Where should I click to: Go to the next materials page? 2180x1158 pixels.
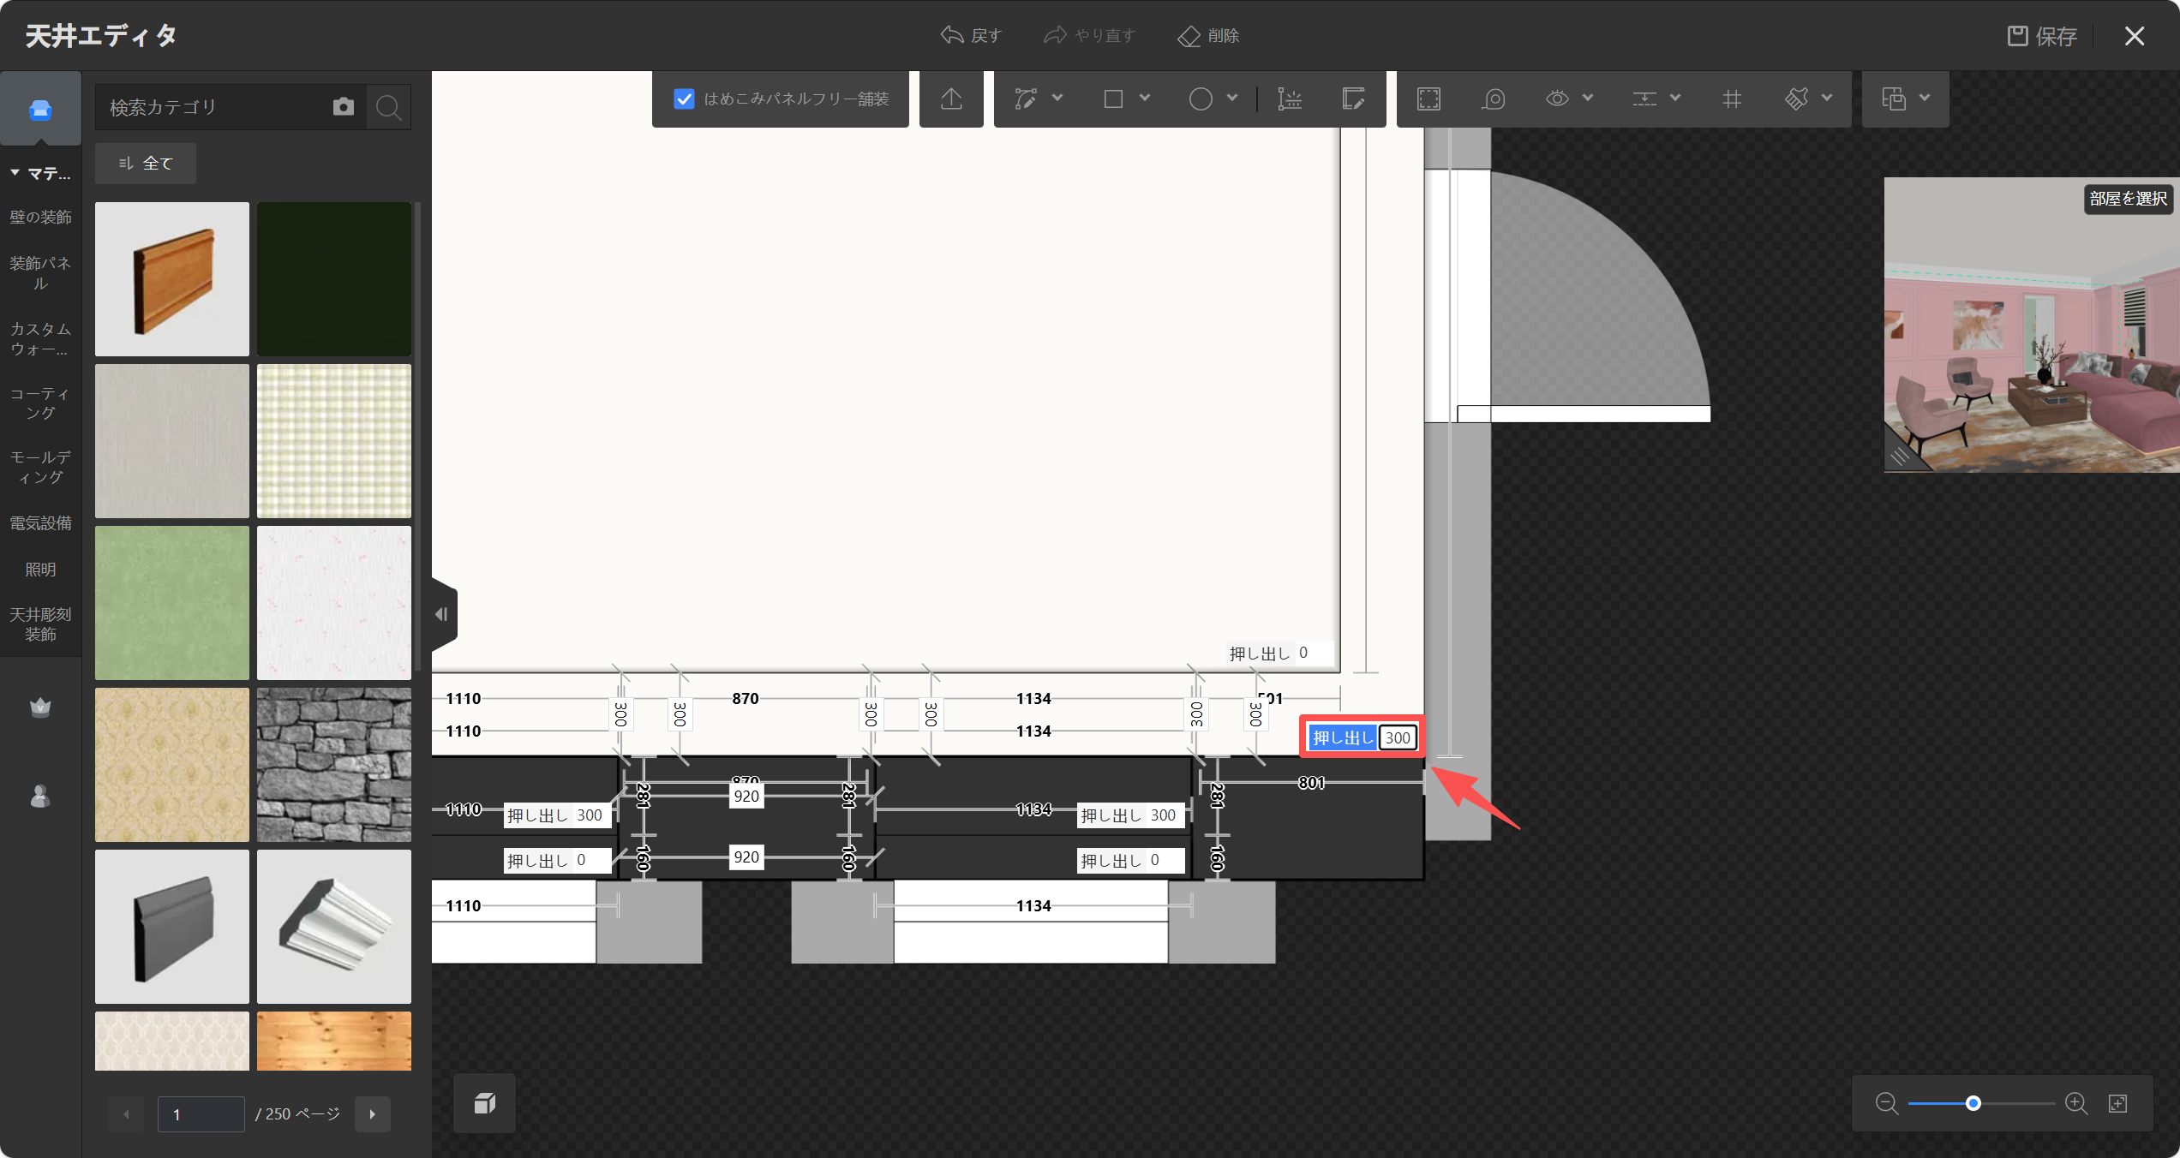coord(373,1114)
